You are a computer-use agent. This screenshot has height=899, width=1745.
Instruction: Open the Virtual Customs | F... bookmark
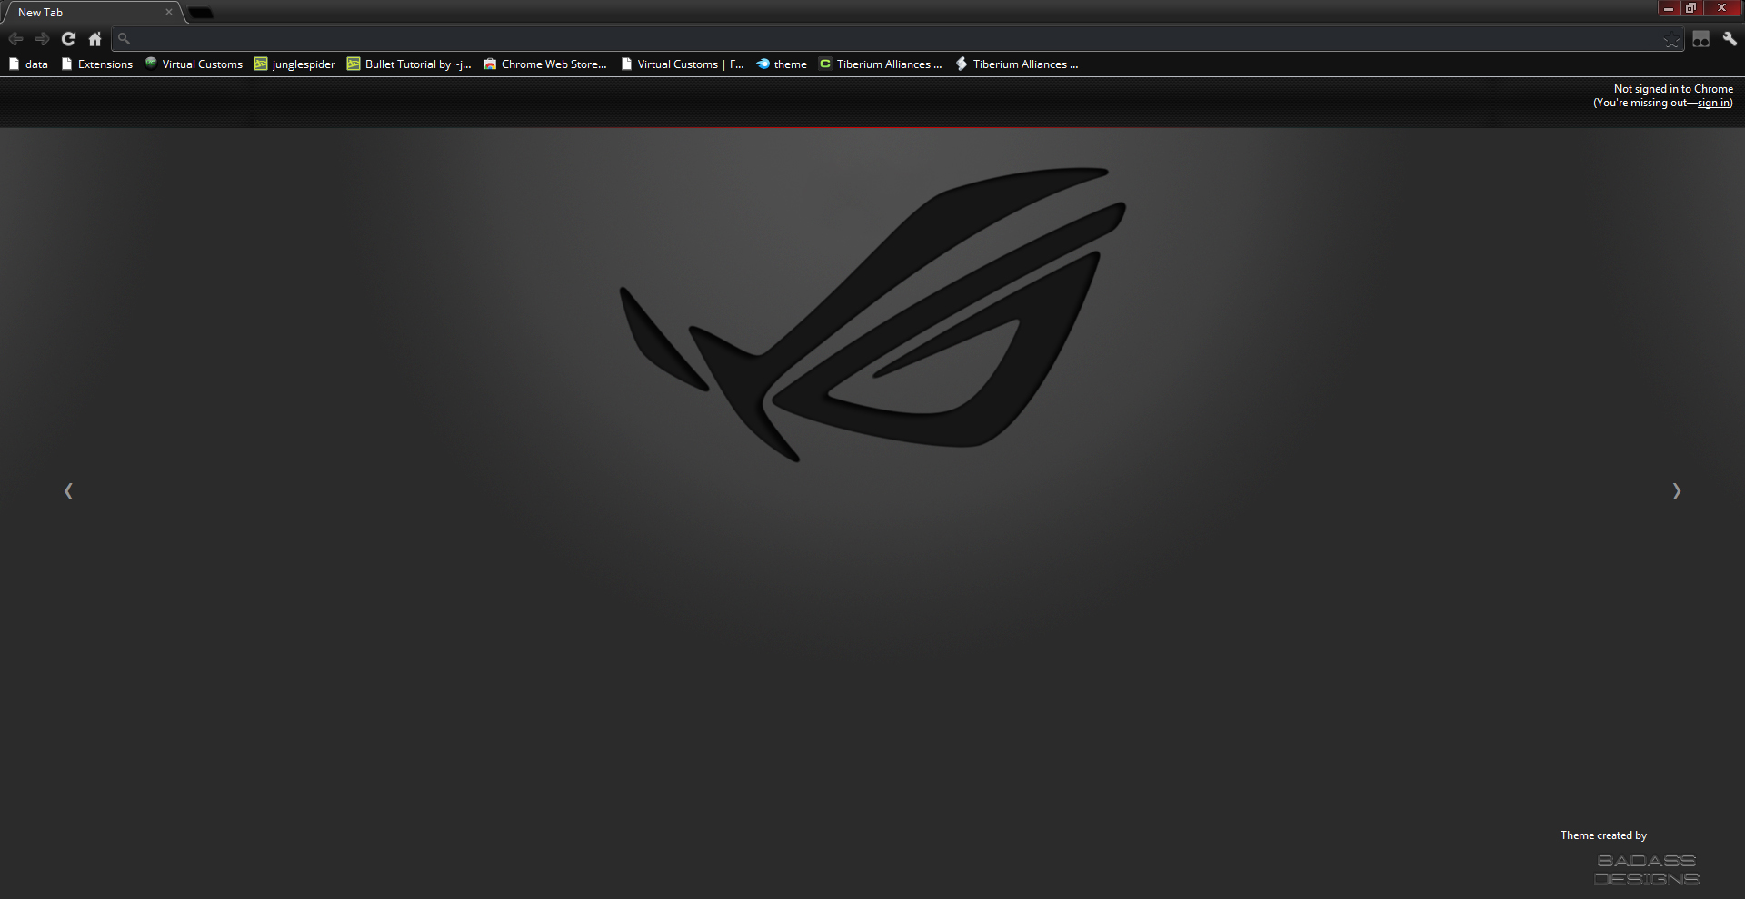click(x=682, y=64)
